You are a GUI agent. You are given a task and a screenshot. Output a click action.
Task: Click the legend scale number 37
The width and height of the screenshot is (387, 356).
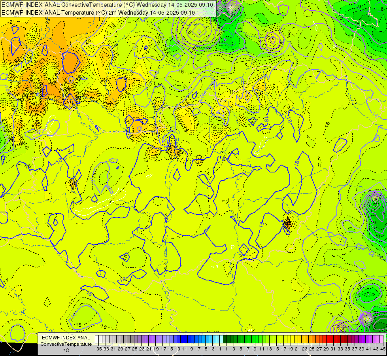355,349
